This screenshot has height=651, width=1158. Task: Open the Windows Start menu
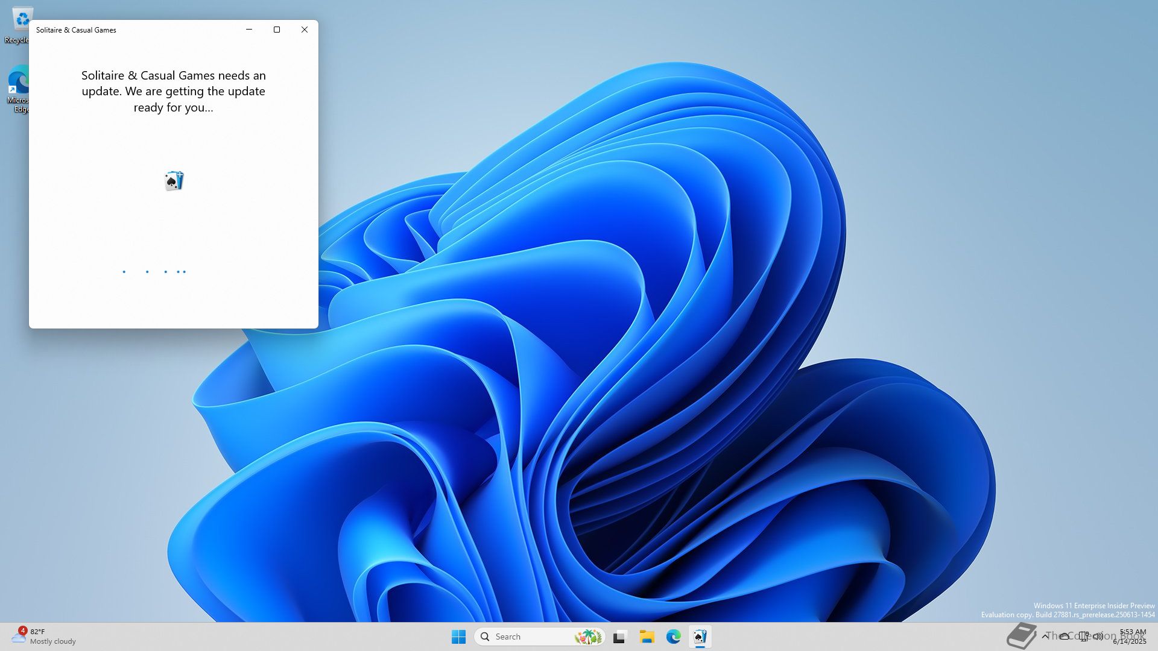[x=458, y=637]
